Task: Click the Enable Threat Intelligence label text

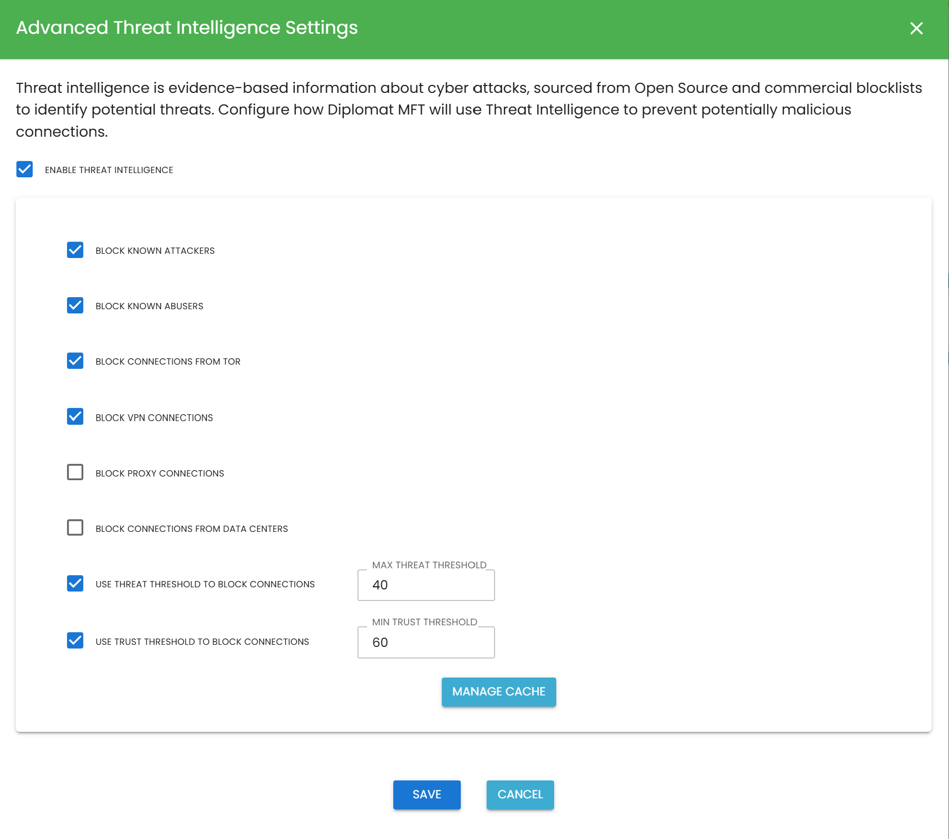Action: pyautogui.click(x=108, y=169)
